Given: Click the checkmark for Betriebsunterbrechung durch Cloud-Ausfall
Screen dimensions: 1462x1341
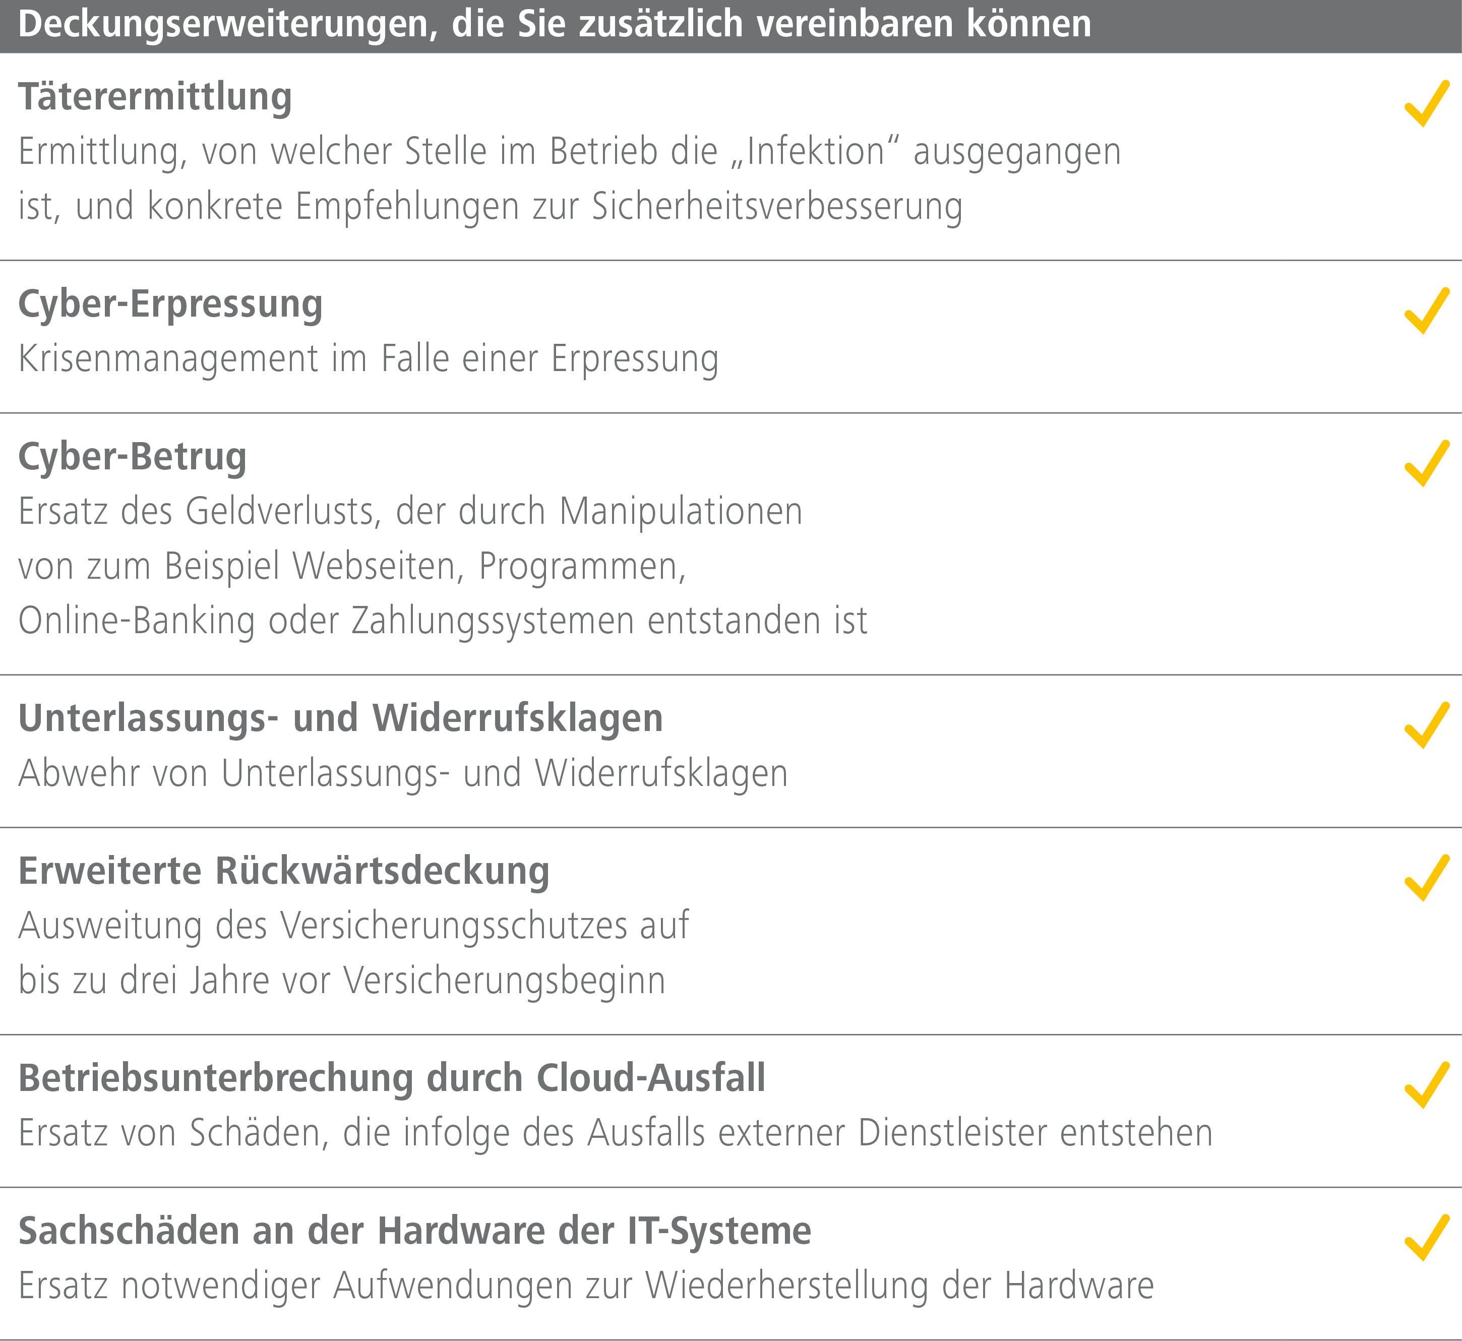Looking at the screenshot, I should 1426,1085.
